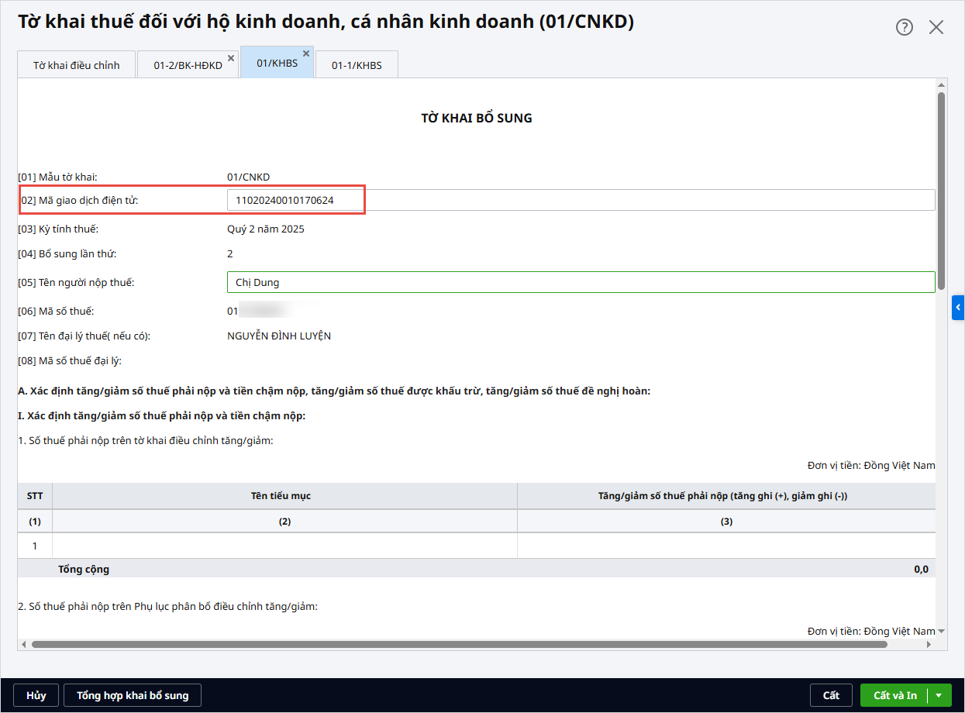Click the horizontal scrollbar thumb at the bottom

coord(457,644)
